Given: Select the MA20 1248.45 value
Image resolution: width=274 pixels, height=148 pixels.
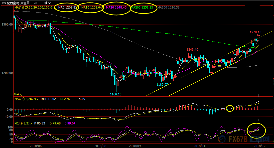Looking at the screenshot, I should (x=116, y=8).
